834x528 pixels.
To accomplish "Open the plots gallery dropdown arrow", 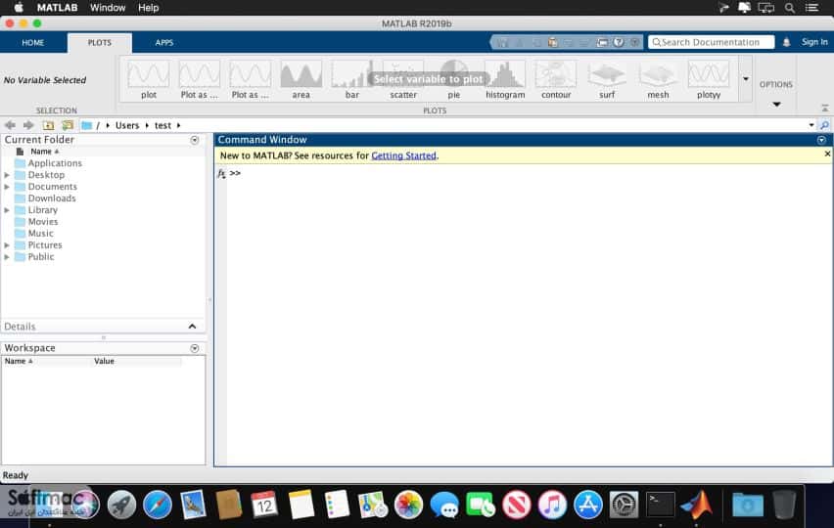I will coord(746,78).
